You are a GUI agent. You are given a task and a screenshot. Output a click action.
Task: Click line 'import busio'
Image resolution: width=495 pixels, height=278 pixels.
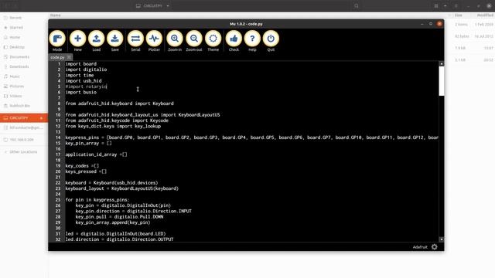[81, 92]
